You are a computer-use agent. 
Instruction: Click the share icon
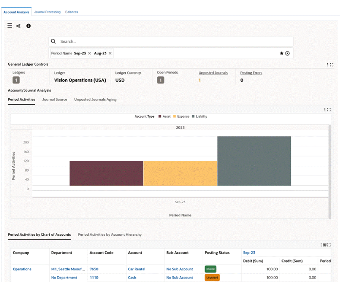pos(19,26)
